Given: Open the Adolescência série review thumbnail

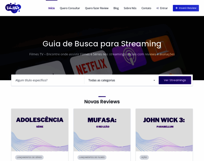Looking at the screenshot, I should pyautogui.click(x=40, y=130).
